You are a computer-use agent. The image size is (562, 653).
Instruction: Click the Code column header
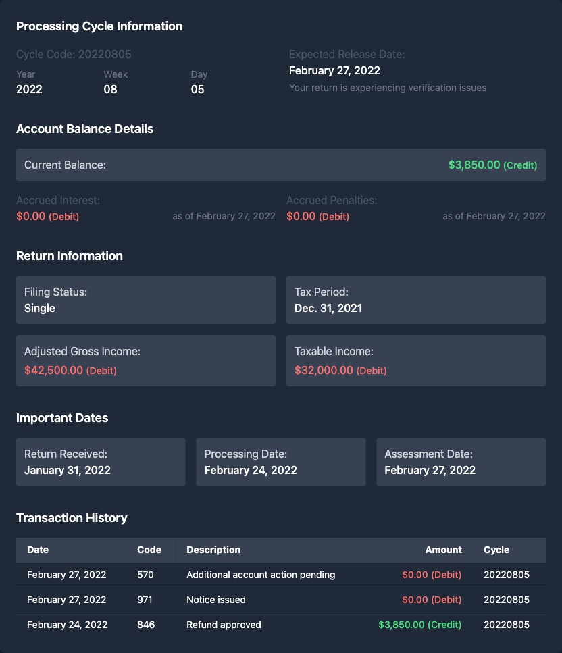pos(149,550)
